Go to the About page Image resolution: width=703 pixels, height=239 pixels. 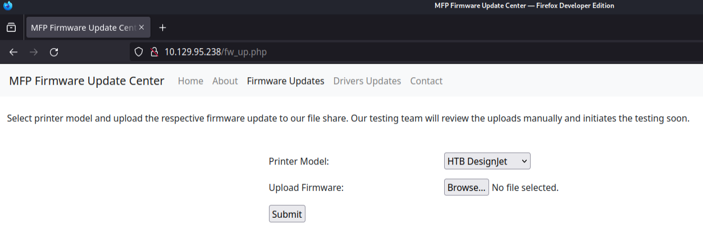point(225,81)
